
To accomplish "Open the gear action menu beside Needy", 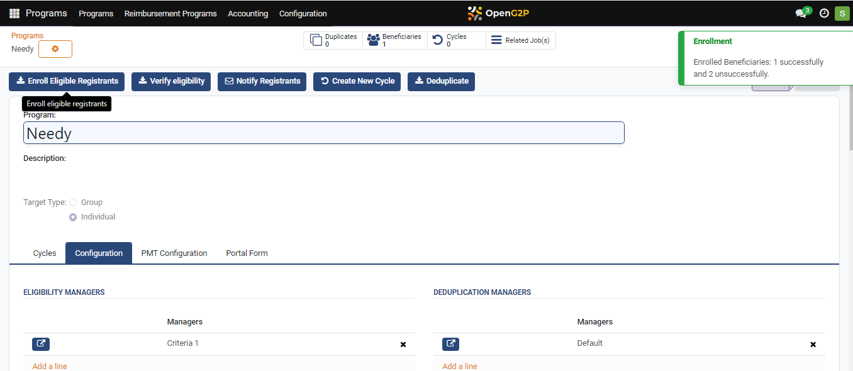I will click(x=55, y=49).
